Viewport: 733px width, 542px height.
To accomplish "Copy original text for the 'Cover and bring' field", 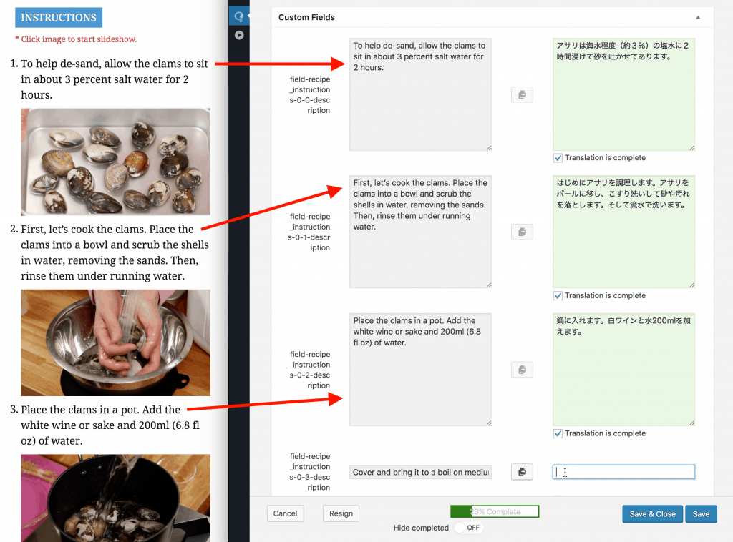I will [x=522, y=472].
